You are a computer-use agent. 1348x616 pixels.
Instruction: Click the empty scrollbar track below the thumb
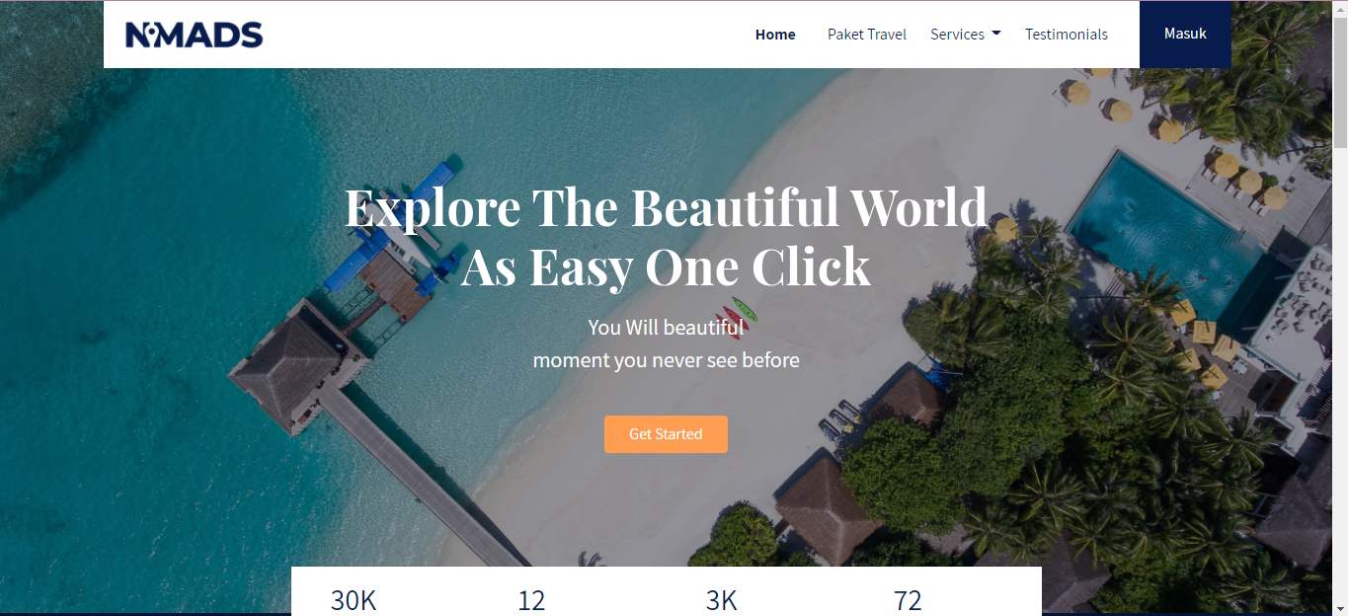1340,375
